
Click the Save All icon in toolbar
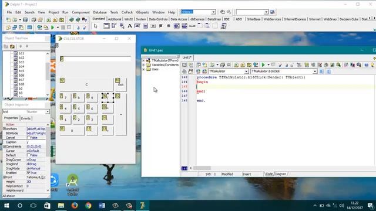[x=34, y=20]
